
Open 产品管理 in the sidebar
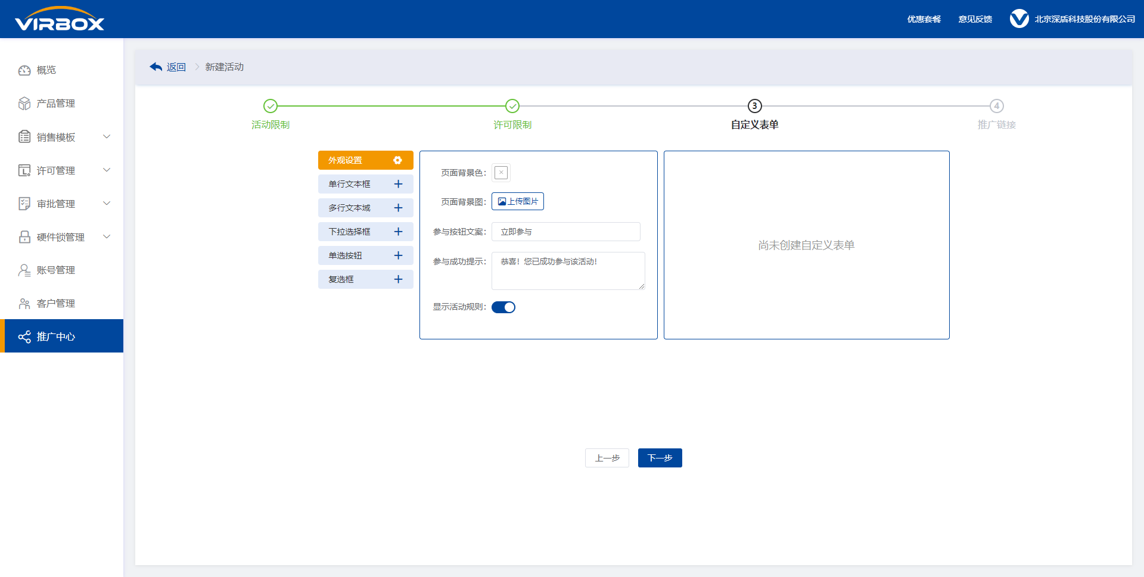click(x=62, y=104)
